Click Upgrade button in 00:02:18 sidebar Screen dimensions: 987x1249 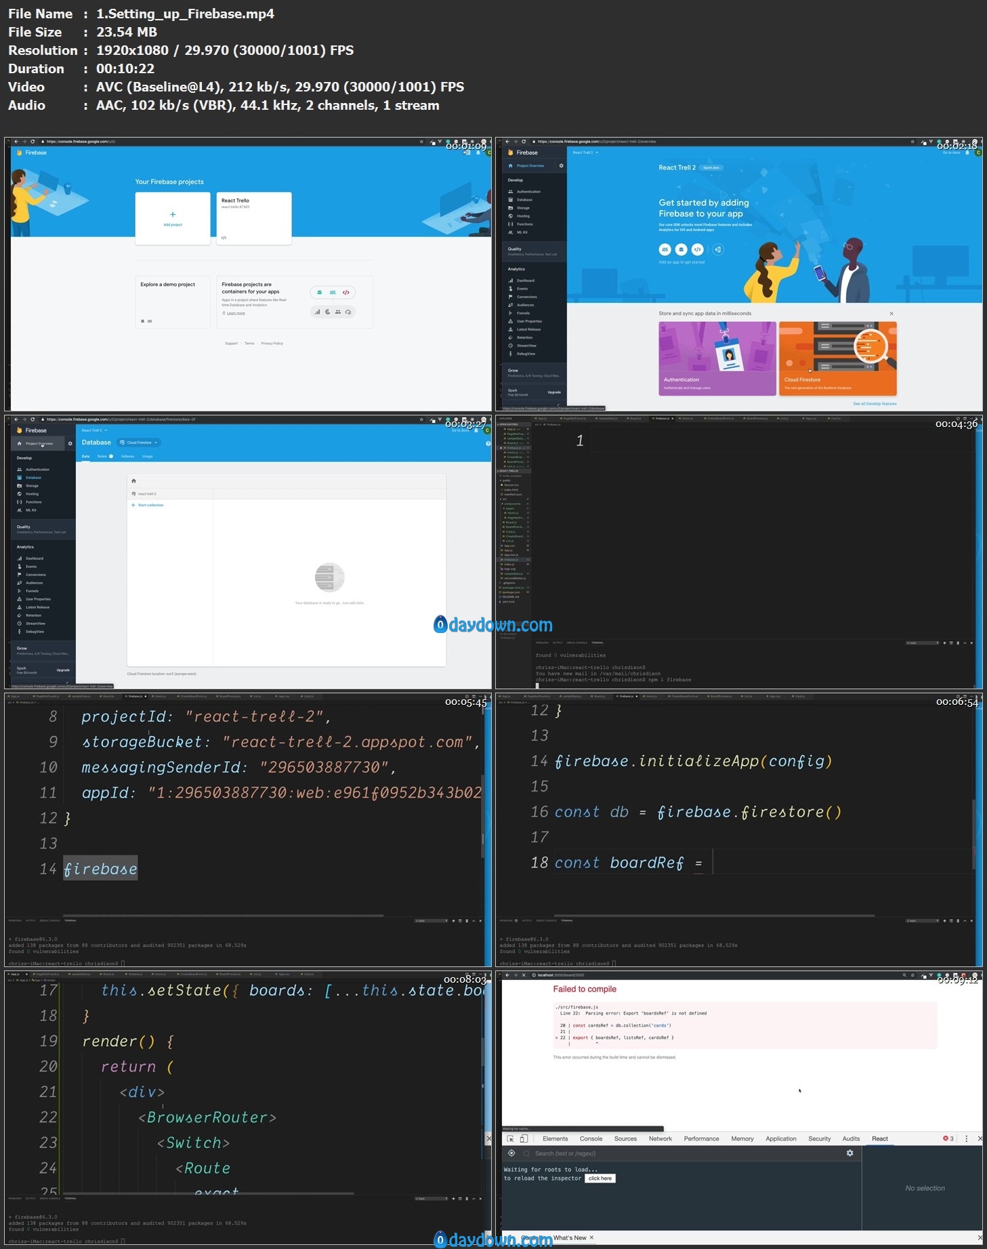554,392
